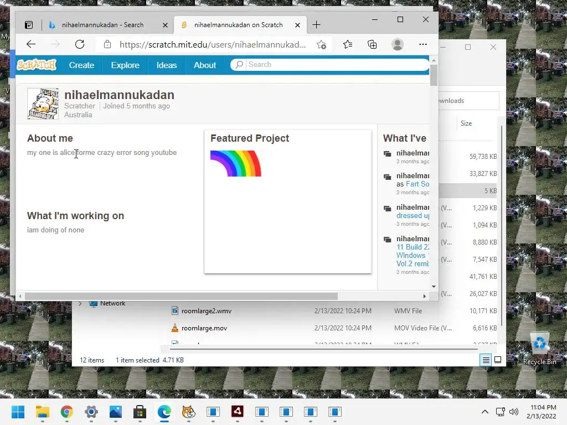
Task: Go back to the previous page in Edge
Action: tap(31, 44)
